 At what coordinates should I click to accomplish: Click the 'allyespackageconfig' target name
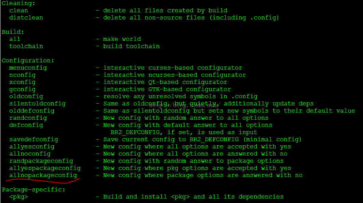[45, 168]
